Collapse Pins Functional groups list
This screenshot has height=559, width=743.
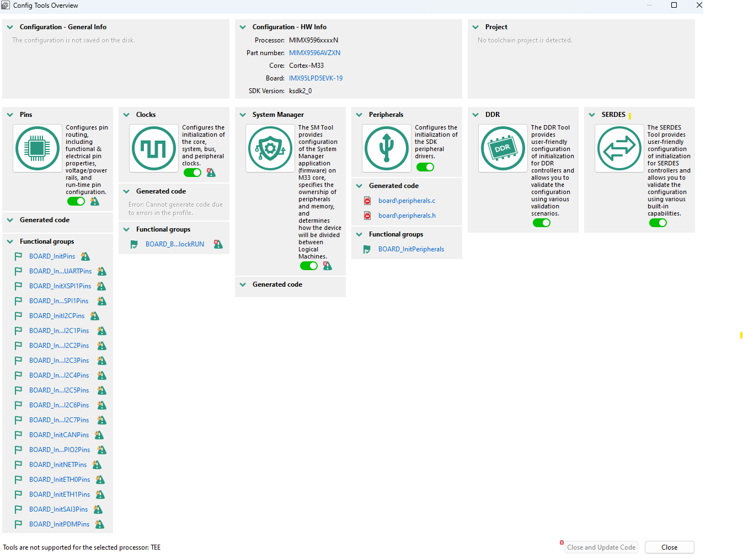pos(10,241)
